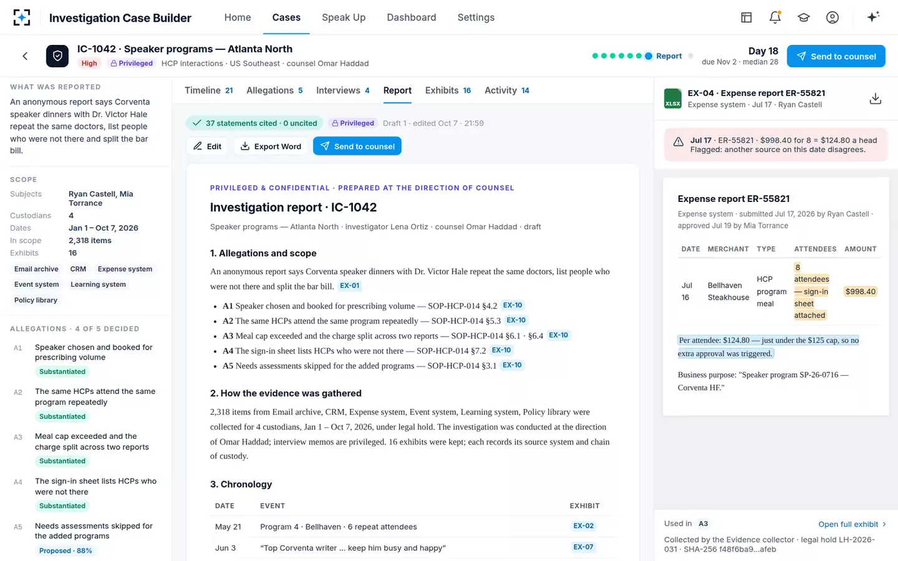Open allegation A4 sign-in sheet lists HCPs
Viewport: 898px width, 561px height.
point(86,494)
